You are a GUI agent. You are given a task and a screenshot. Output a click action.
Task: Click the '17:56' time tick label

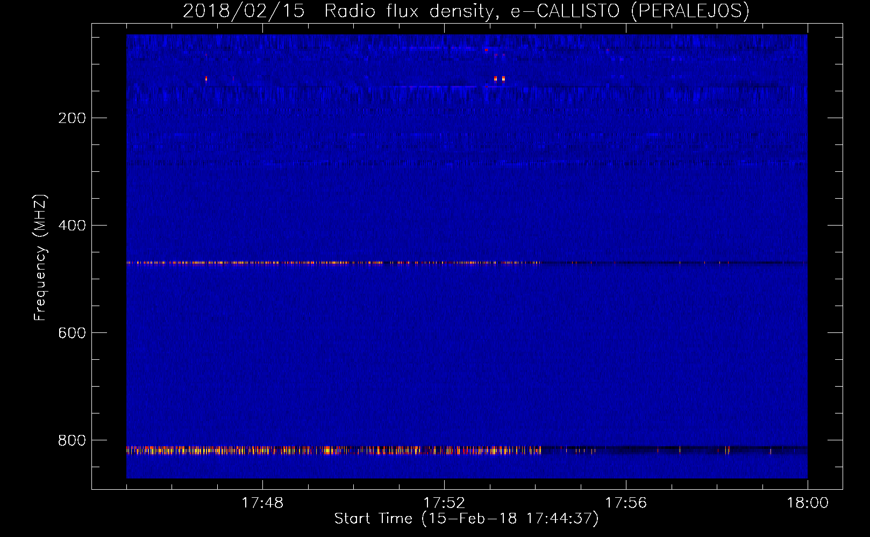pos(626,503)
